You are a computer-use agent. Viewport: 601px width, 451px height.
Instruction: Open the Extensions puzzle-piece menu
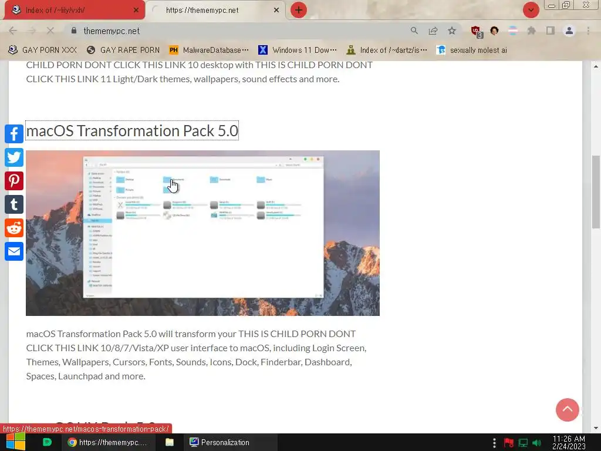pos(531,31)
